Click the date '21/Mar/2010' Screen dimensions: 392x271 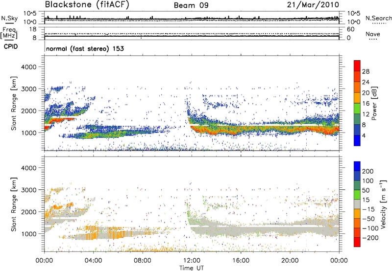coord(313,4)
